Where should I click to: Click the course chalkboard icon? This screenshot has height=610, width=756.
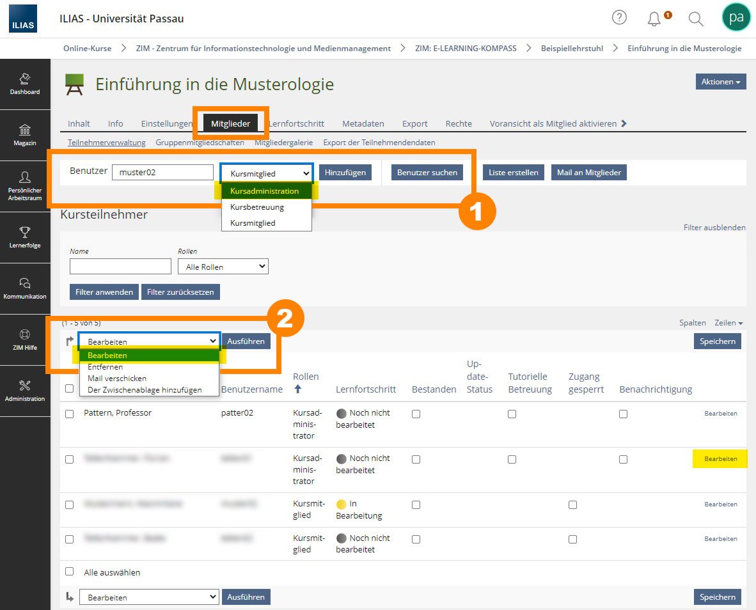74,84
